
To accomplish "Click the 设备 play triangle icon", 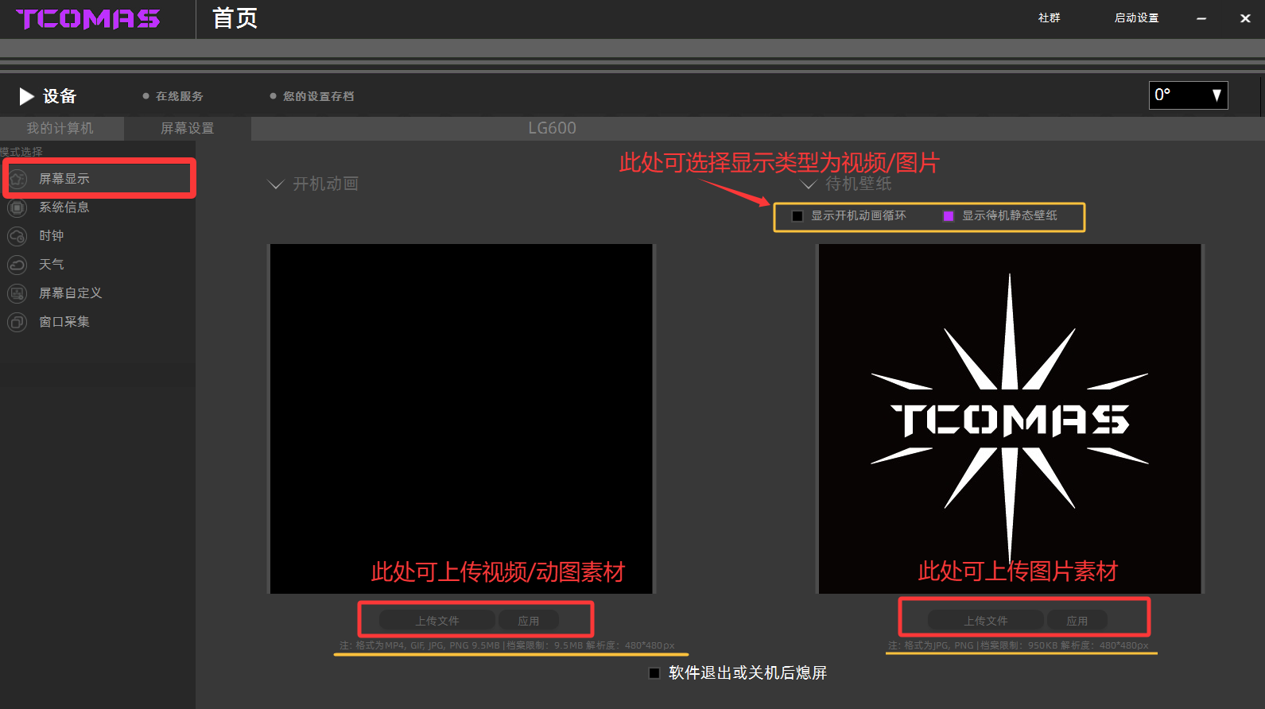I will (x=26, y=96).
